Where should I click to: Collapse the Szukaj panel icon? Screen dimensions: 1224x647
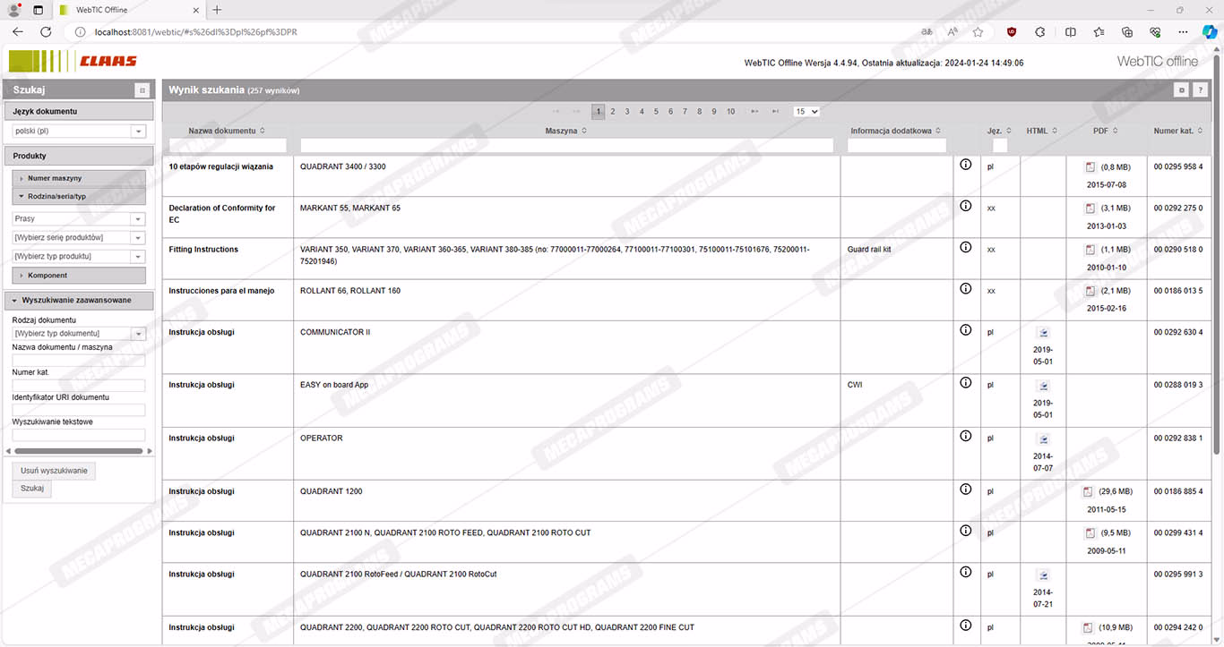tap(142, 90)
